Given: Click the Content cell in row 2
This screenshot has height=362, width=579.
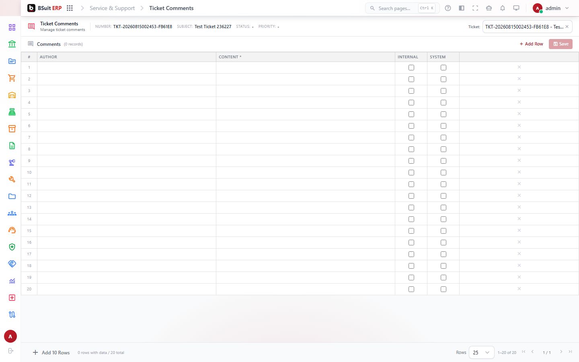Looking at the screenshot, I should [x=306, y=79].
